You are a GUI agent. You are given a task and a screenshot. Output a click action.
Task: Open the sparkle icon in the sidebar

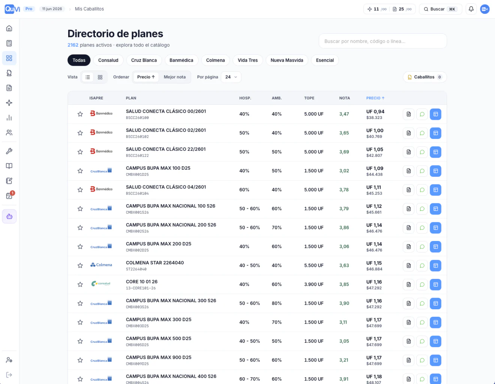[9, 103]
